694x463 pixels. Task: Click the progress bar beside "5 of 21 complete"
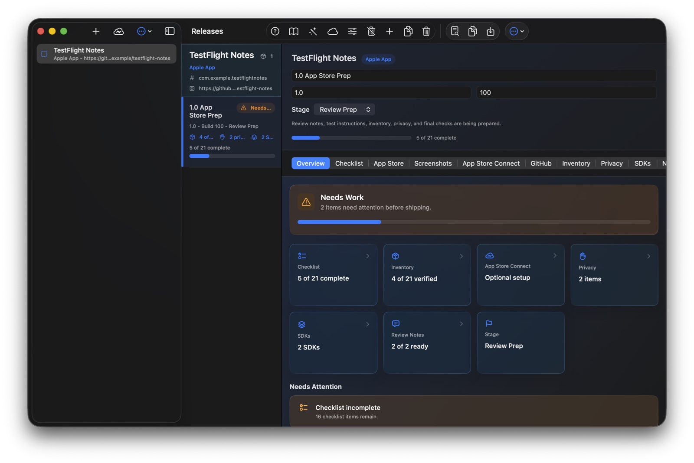pos(351,138)
